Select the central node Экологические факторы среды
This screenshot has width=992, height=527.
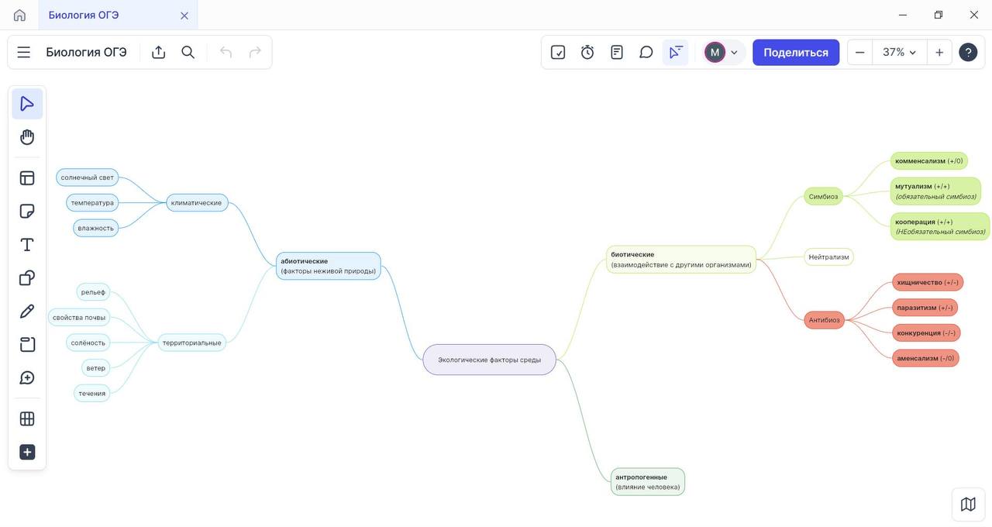(x=489, y=360)
